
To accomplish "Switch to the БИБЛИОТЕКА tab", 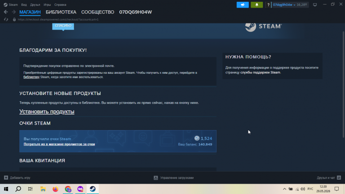I will (x=61, y=12).
